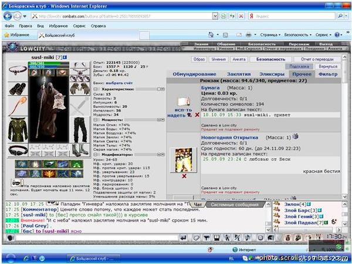Click the black pants equipment slot
The height and width of the screenshot is (264, 352).
pos(80,130)
